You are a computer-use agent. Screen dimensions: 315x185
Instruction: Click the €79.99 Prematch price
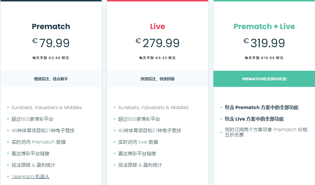(x=51, y=43)
